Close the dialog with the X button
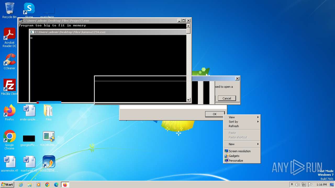The image size is (335, 188). click(x=237, y=79)
